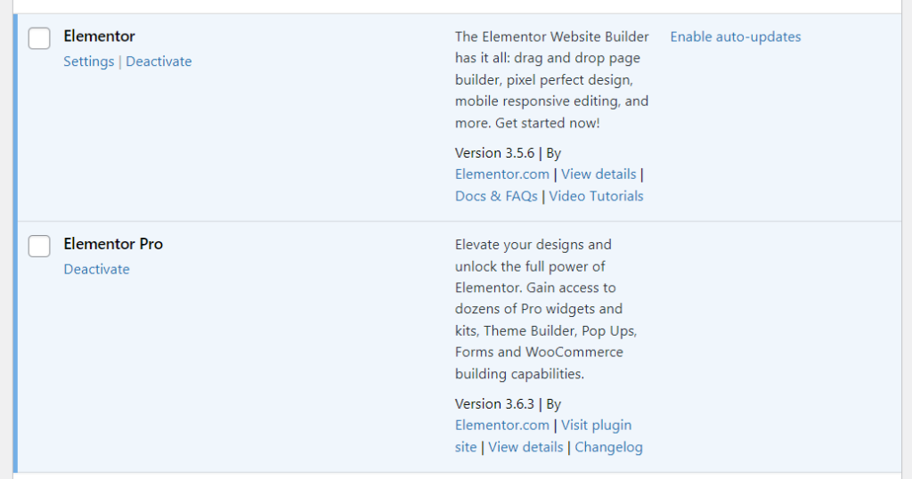The height and width of the screenshot is (479, 912).
Task: View details for Elementor Pro version 3.6.3
Action: [x=525, y=447]
